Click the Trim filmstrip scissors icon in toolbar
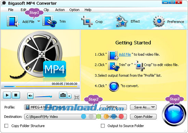This screenshot has height=133, width=188. click(50, 21)
